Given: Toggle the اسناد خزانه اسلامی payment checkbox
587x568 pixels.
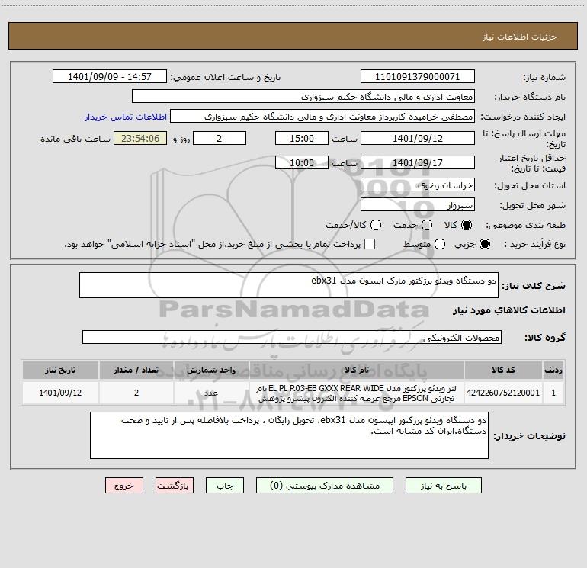Looking at the screenshot, I should click(x=370, y=244).
